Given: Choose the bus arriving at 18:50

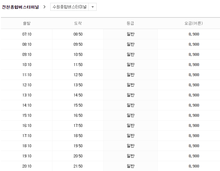Looking at the screenshot, I should click(x=78, y=136).
